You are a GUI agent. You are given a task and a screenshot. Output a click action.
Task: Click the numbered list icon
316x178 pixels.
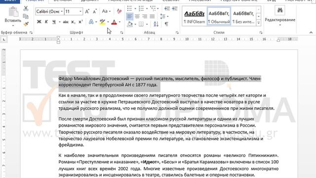click(141, 8)
